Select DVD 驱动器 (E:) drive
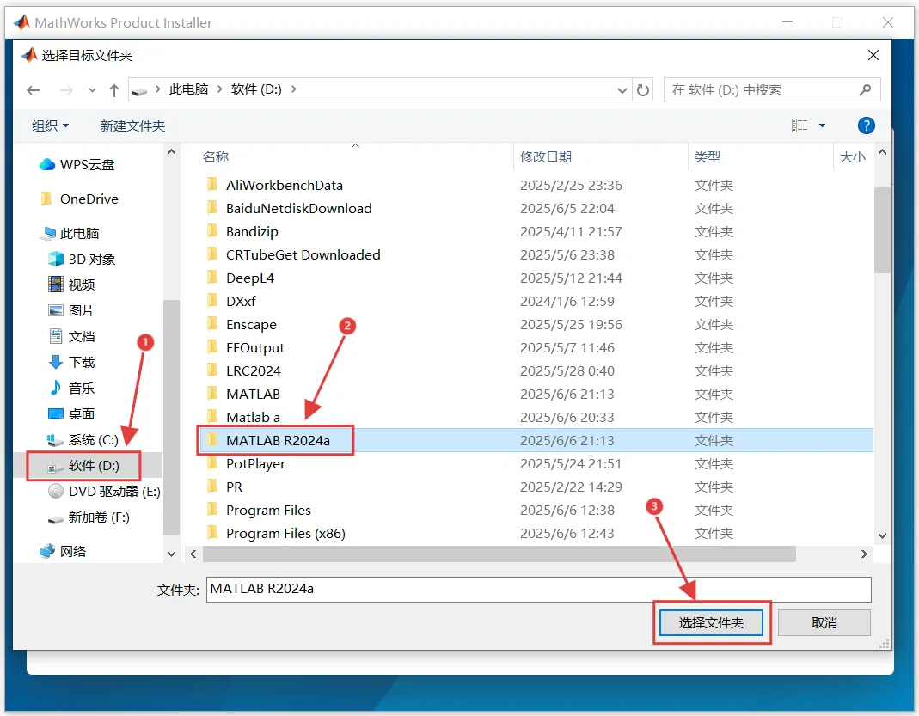Screen dimensions: 919x716 coord(104,491)
